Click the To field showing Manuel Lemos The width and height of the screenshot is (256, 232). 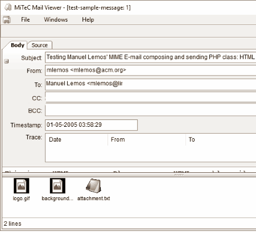[x=151, y=84]
